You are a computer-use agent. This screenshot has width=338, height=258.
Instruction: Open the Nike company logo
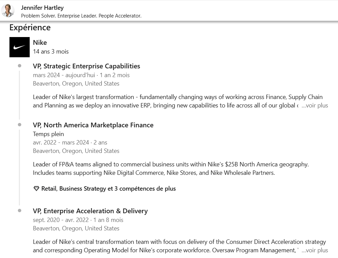coord(20,47)
